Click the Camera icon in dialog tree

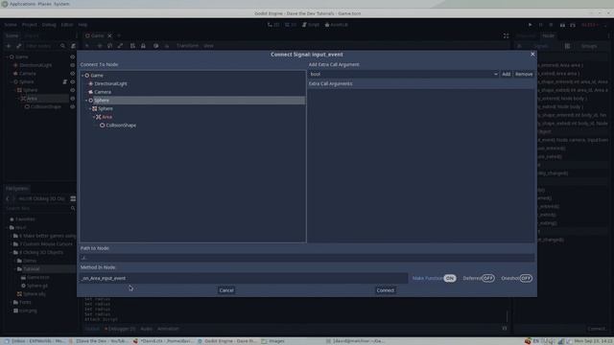tap(91, 92)
